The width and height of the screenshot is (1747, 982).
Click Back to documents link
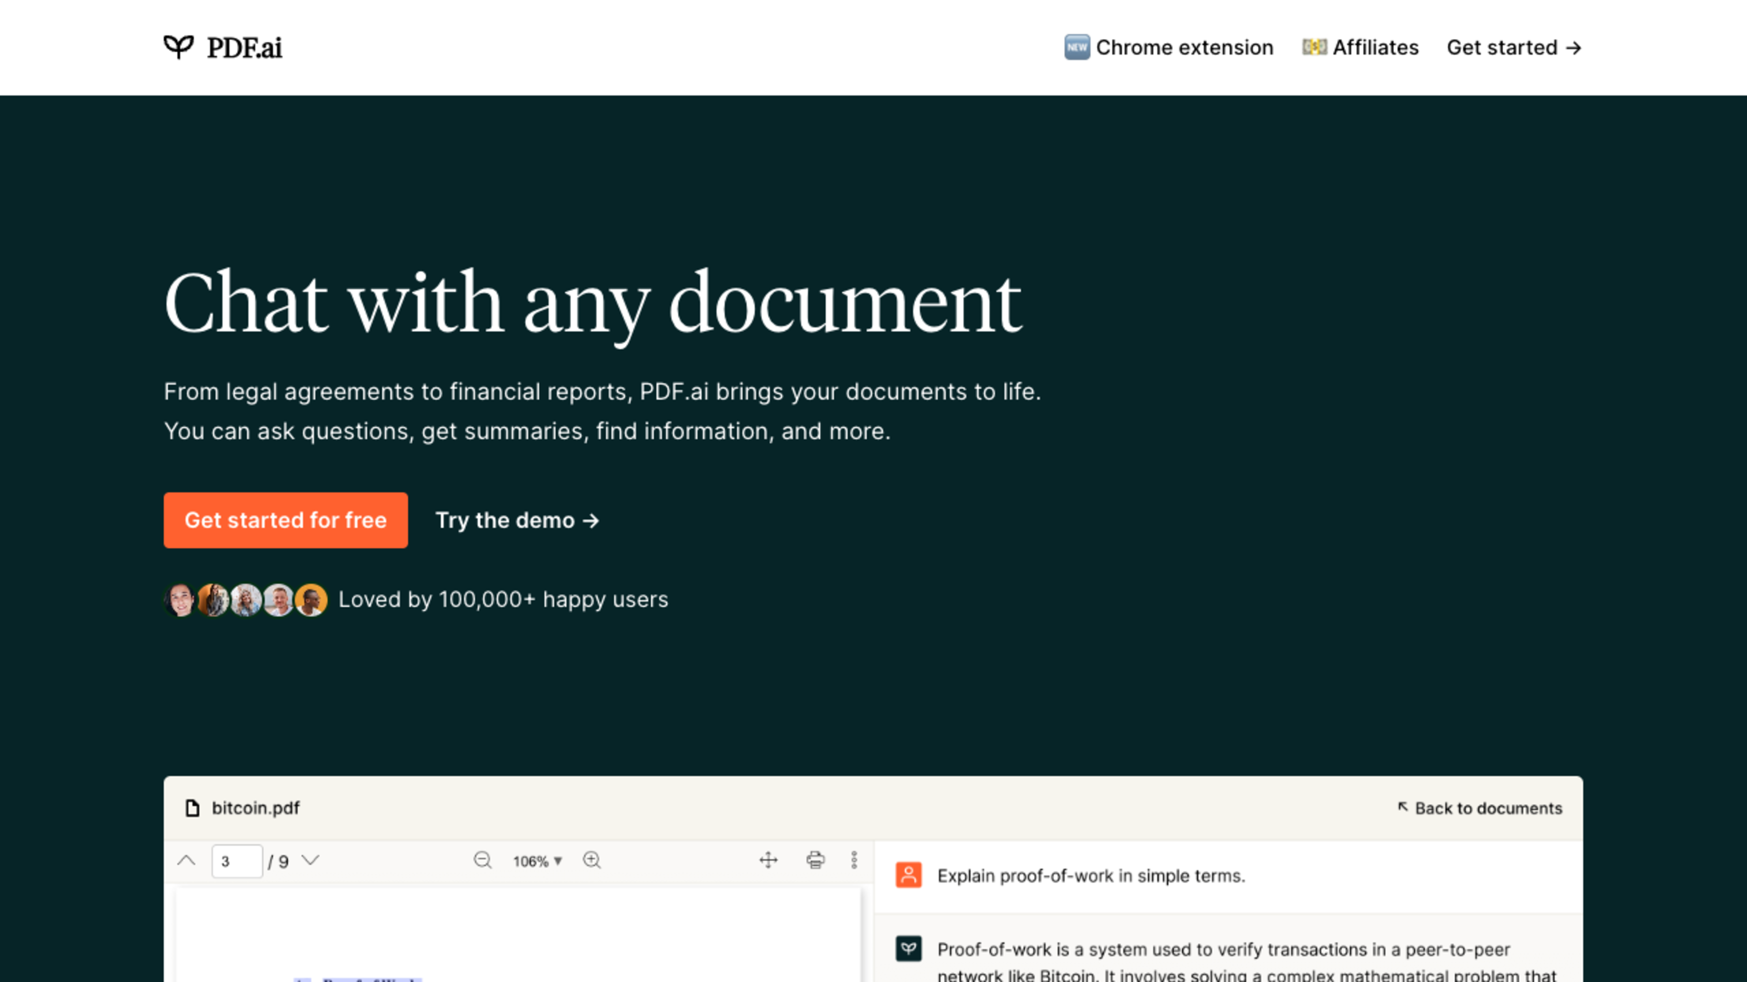tap(1480, 808)
